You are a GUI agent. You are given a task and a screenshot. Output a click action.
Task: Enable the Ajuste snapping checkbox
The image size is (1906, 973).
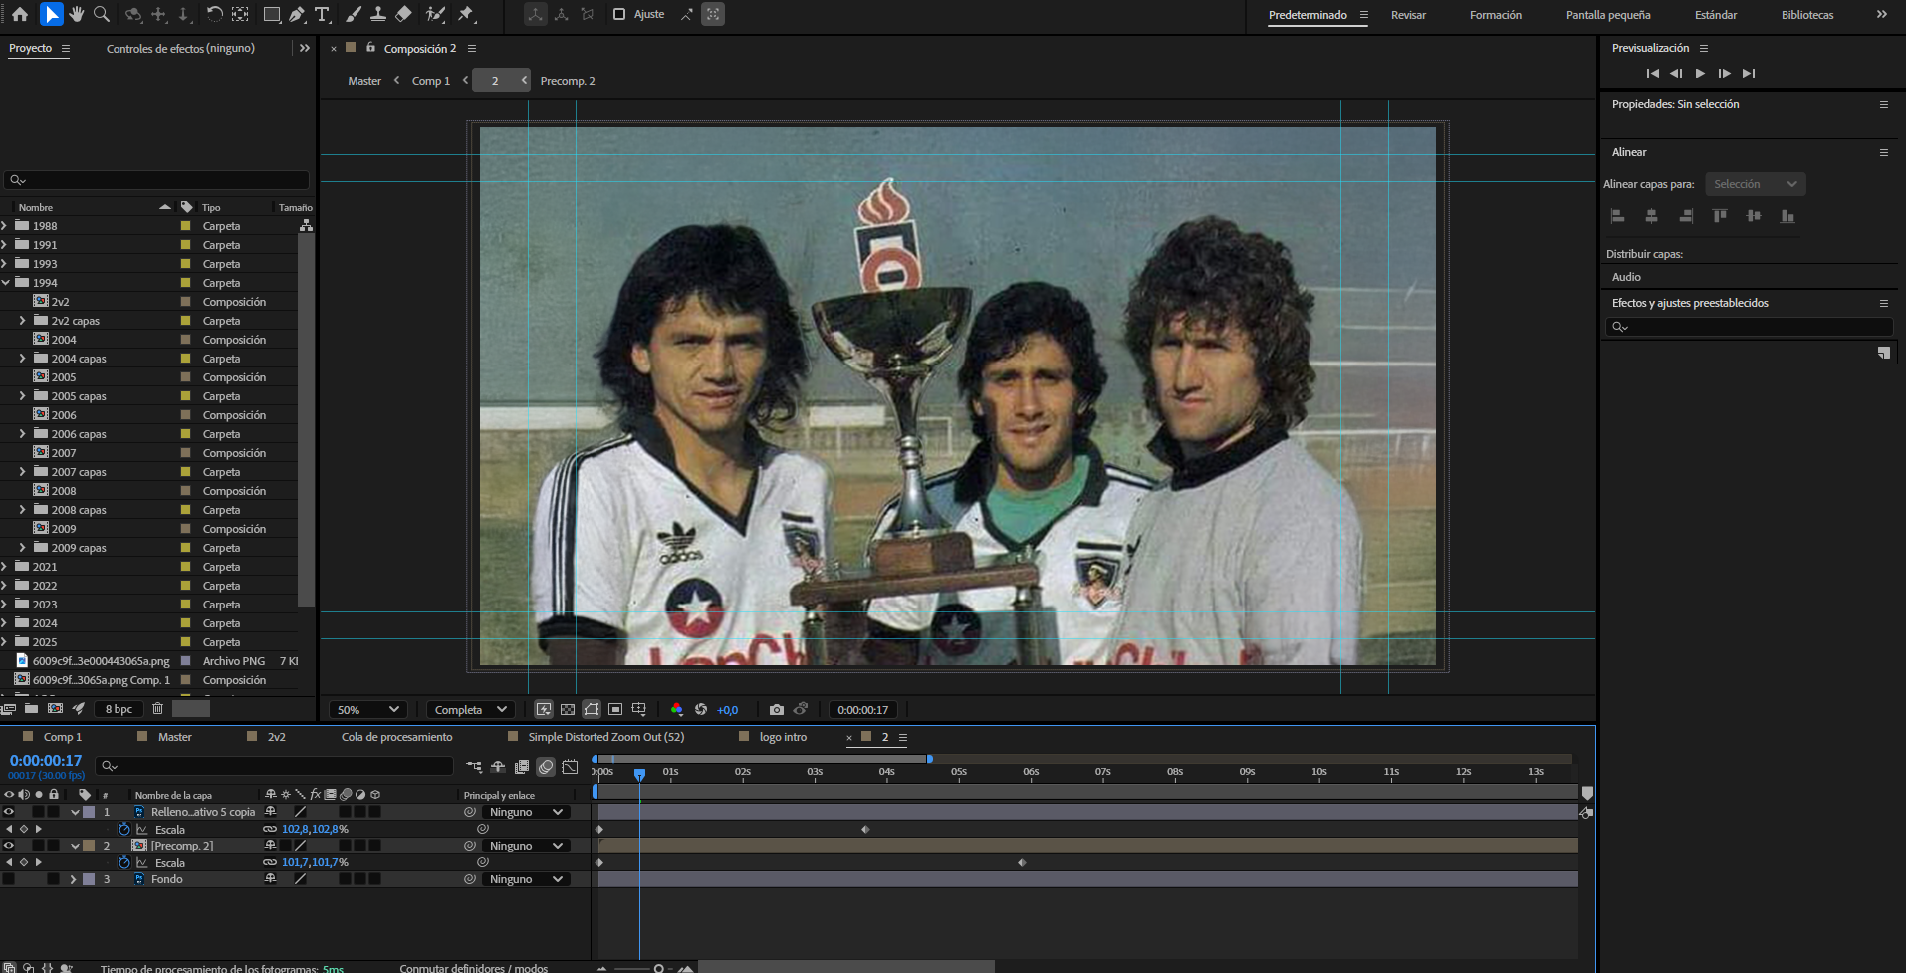click(x=619, y=14)
